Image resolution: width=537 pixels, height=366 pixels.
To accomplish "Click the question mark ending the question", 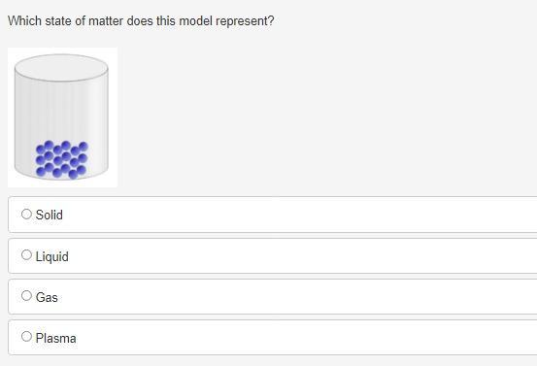I will (271, 21).
